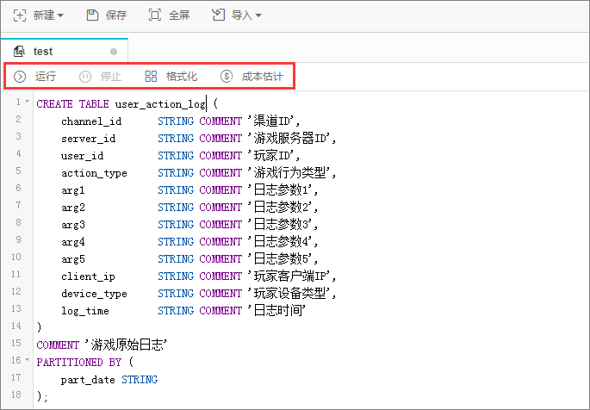Click the '游戏原始日志' table comment
This screenshot has width=590, height=410.
[126, 345]
